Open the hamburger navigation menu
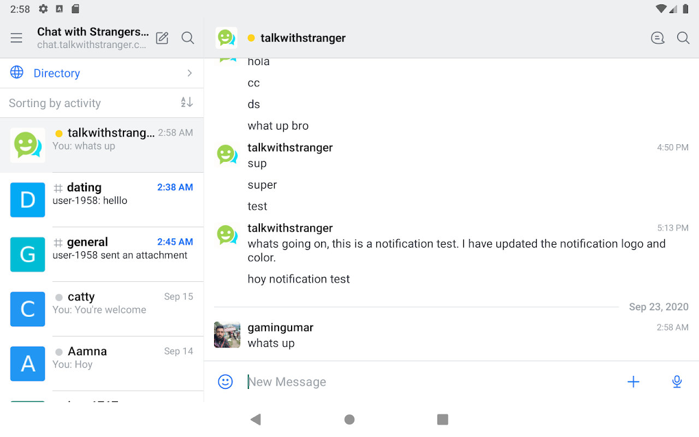 click(16, 38)
